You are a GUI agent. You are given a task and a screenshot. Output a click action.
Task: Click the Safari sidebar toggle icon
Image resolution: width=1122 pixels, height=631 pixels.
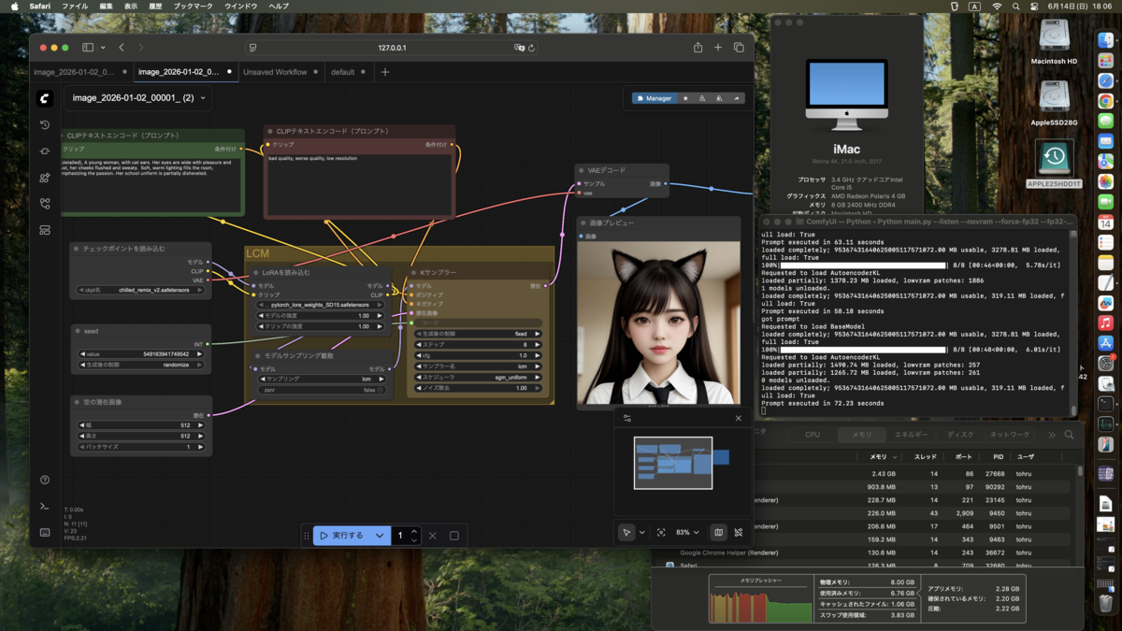pyautogui.click(x=88, y=48)
